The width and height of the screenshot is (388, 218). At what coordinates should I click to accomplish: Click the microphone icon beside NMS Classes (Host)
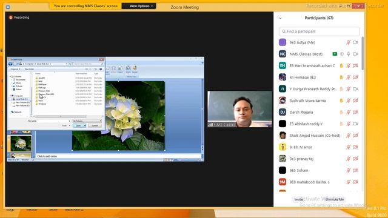(349, 54)
